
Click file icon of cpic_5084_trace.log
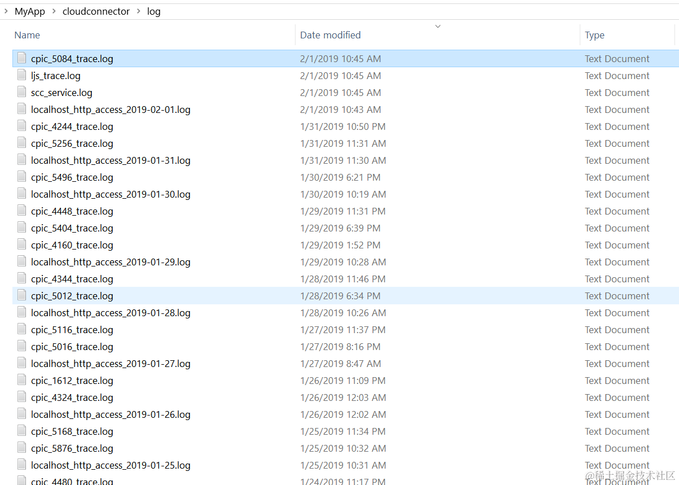22,58
